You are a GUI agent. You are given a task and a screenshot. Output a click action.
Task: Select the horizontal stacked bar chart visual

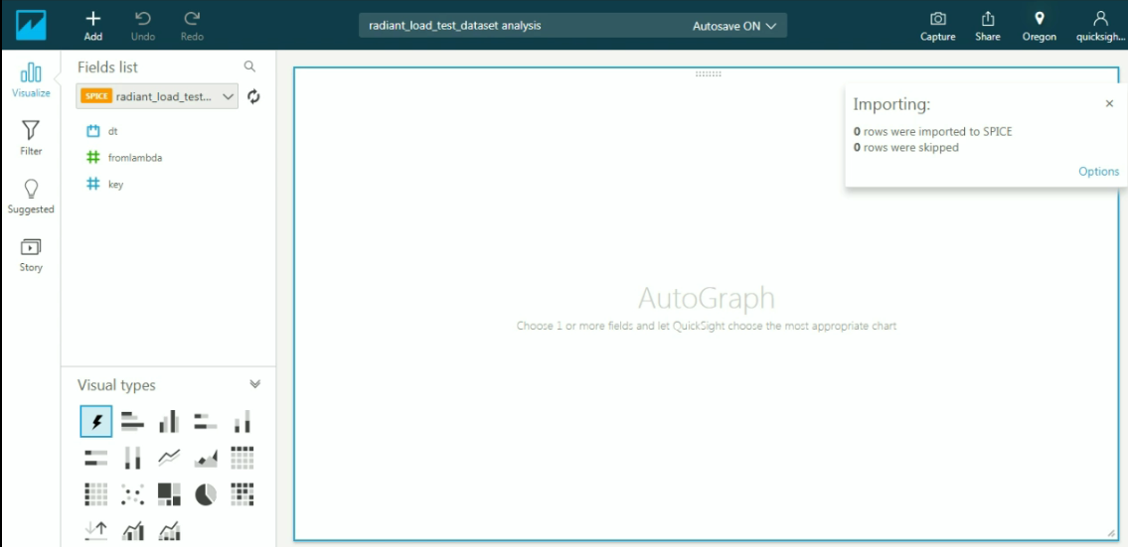206,421
